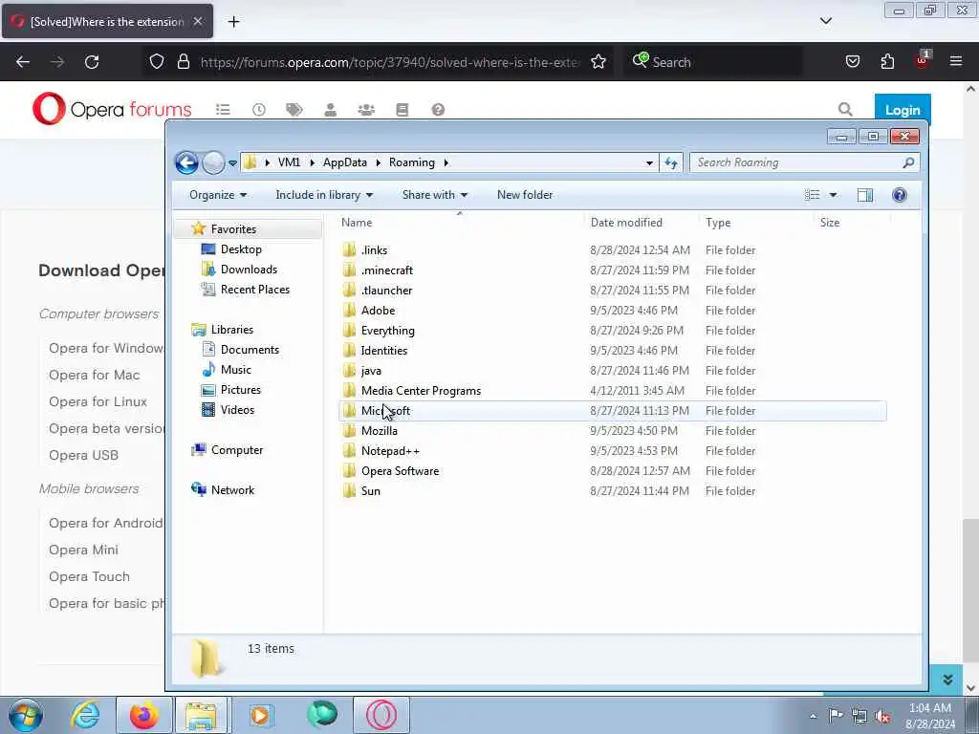Viewport: 979px width, 734px height.
Task: Click Firefox reload page button
Action: pos(92,62)
